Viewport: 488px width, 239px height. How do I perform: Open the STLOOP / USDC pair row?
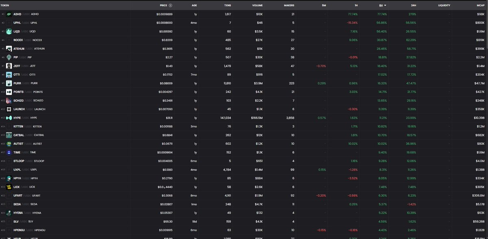click(244, 161)
